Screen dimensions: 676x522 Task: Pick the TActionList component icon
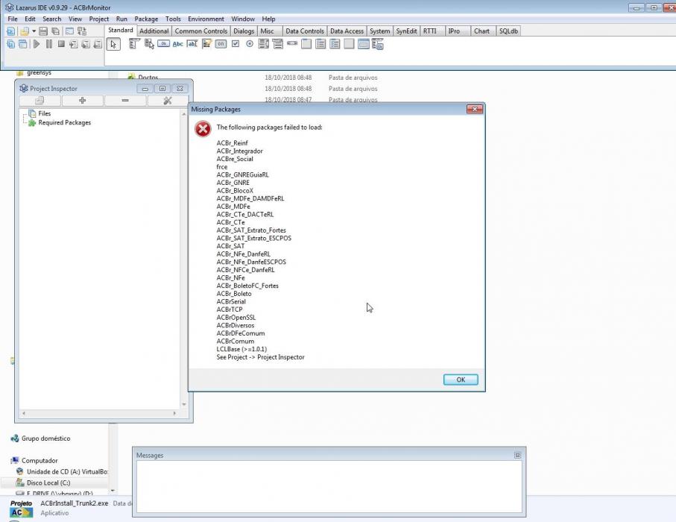378,44
